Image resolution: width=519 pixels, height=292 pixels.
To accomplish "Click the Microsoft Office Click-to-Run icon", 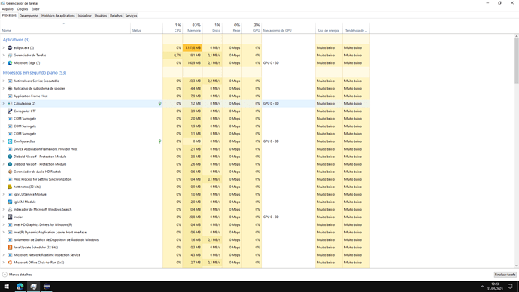I will pyautogui.click(x=10, y=263).
